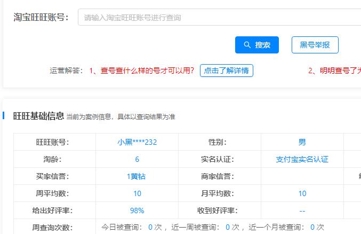Viewport: 361px width, 234px height.
Task: Click the rating value 98%
Action: click(x=137, y=210)
